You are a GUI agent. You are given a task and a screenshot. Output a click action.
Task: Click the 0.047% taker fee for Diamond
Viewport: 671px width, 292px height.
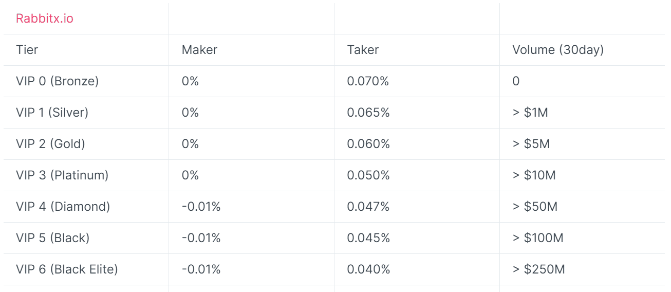(x=368, y=207)
